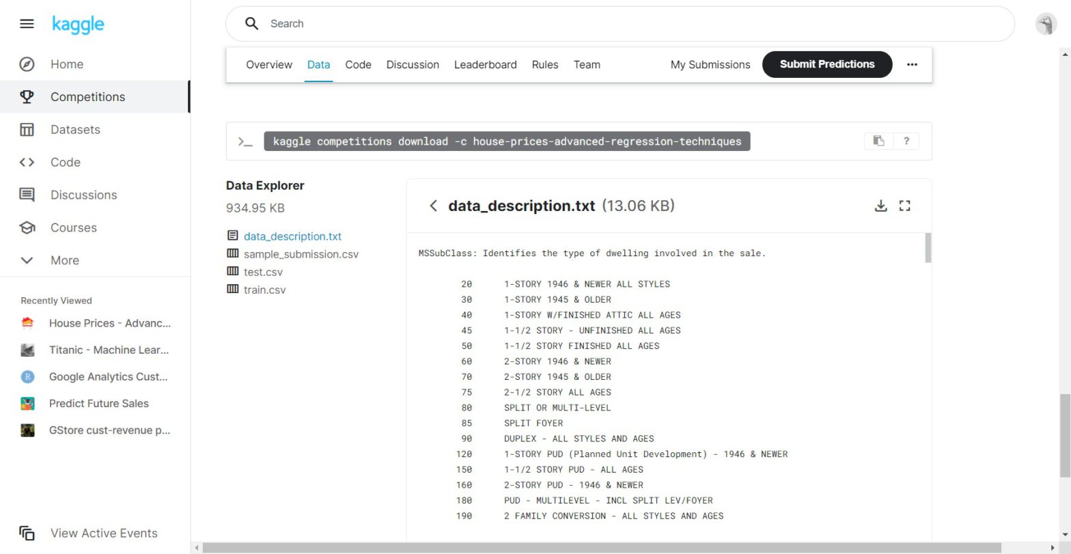The width and height of the screenshot is (1071, 554).
Task: Click the Kaggle logo
Action: pos(78,24)
